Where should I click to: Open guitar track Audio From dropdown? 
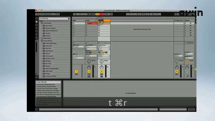point(91,47)
